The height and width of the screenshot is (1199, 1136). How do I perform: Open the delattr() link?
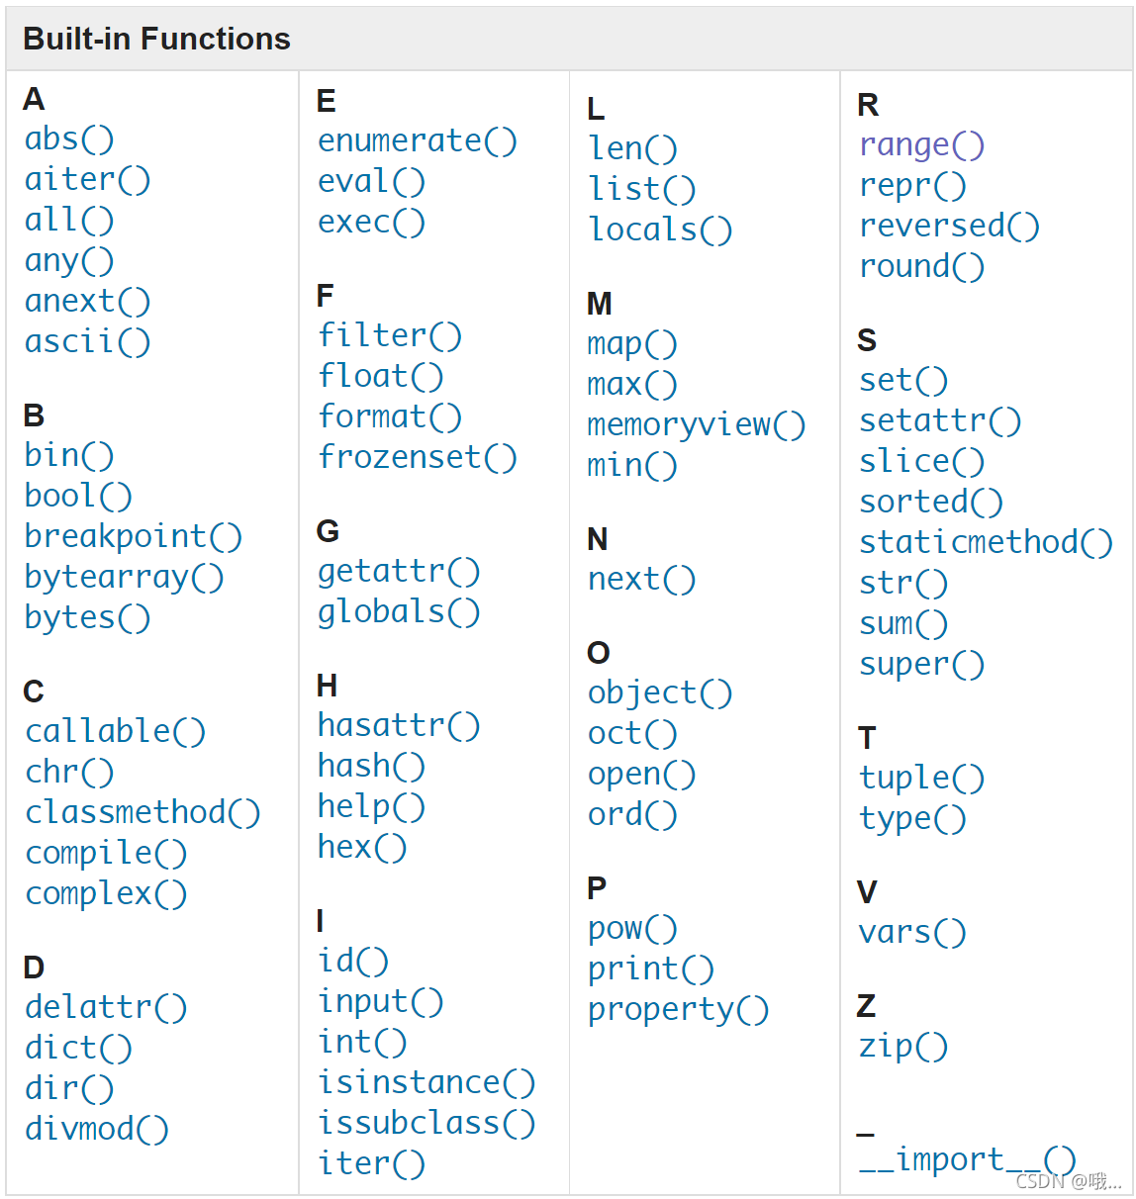pos(106,1008)
